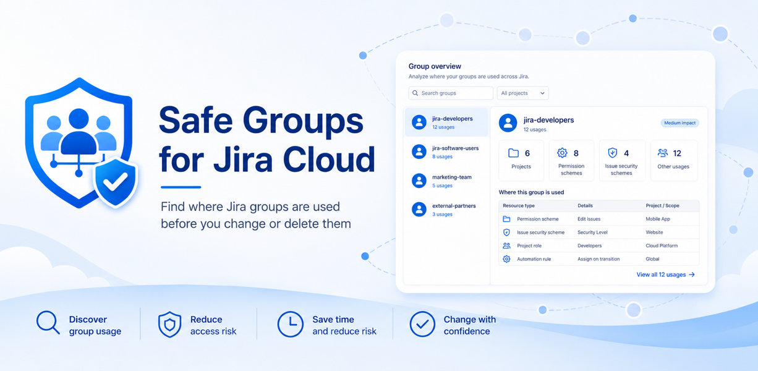Click the shield Reduce access risk icon

[169, 325]
